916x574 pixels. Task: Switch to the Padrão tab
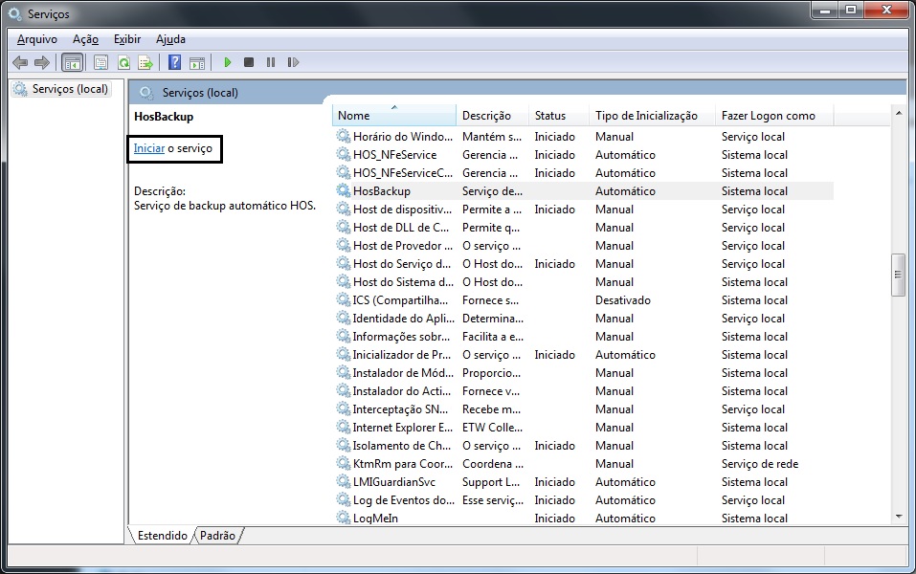point(218,536)
